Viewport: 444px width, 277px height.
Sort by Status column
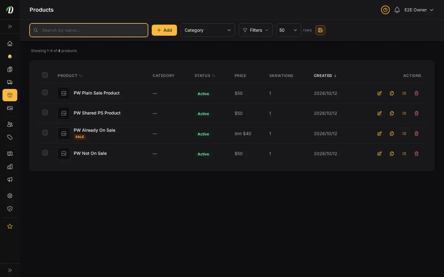tap(205, 76)
